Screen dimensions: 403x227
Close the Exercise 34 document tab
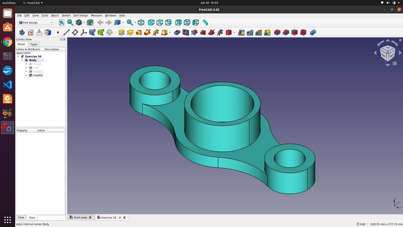click(x=125, y=218)
